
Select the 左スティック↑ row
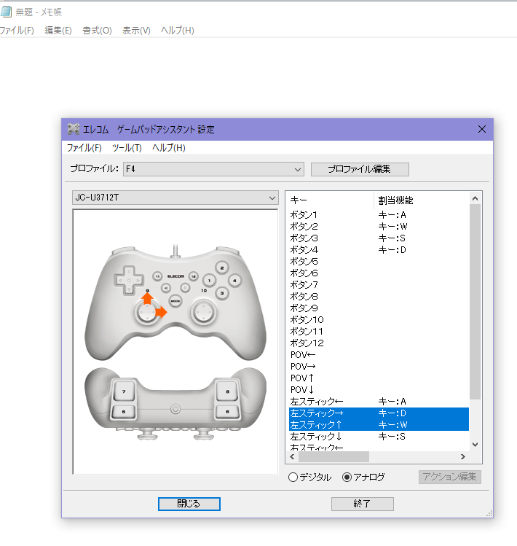pos(379,425)
